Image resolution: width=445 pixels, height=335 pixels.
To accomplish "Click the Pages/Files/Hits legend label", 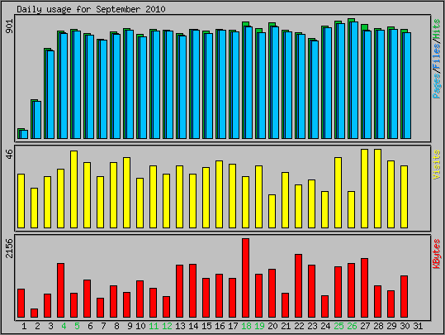I will [x=437, y=59].
